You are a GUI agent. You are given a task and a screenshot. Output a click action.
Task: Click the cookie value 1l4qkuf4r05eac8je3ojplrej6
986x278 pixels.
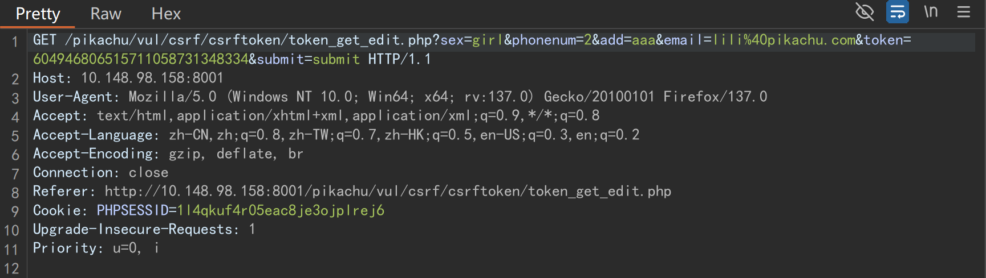pyautogui.click(x=281, y=210)
